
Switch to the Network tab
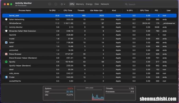105,4
